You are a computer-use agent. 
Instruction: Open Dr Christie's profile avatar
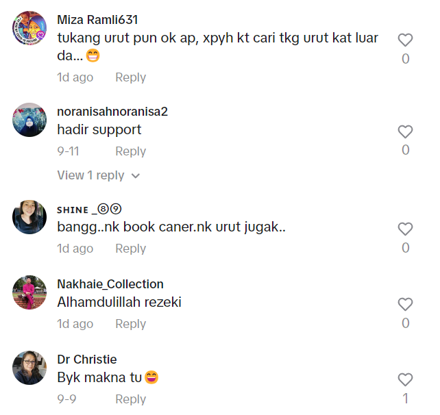29,368
